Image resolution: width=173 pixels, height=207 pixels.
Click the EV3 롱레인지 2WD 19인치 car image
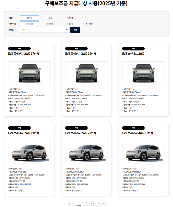point(86,73)
